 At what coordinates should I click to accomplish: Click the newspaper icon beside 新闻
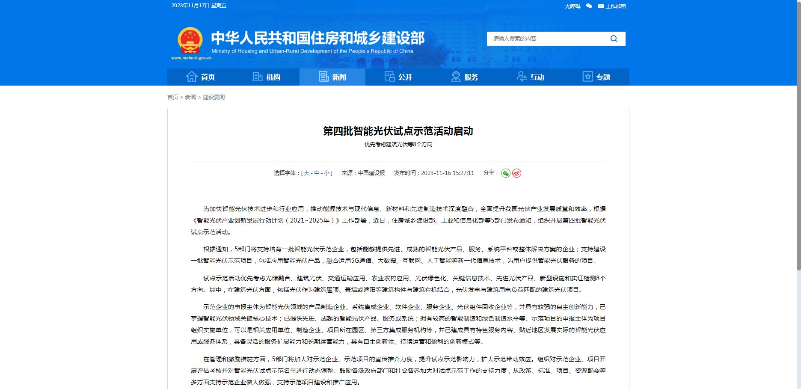pyautogui.click(x=323, y=77)
